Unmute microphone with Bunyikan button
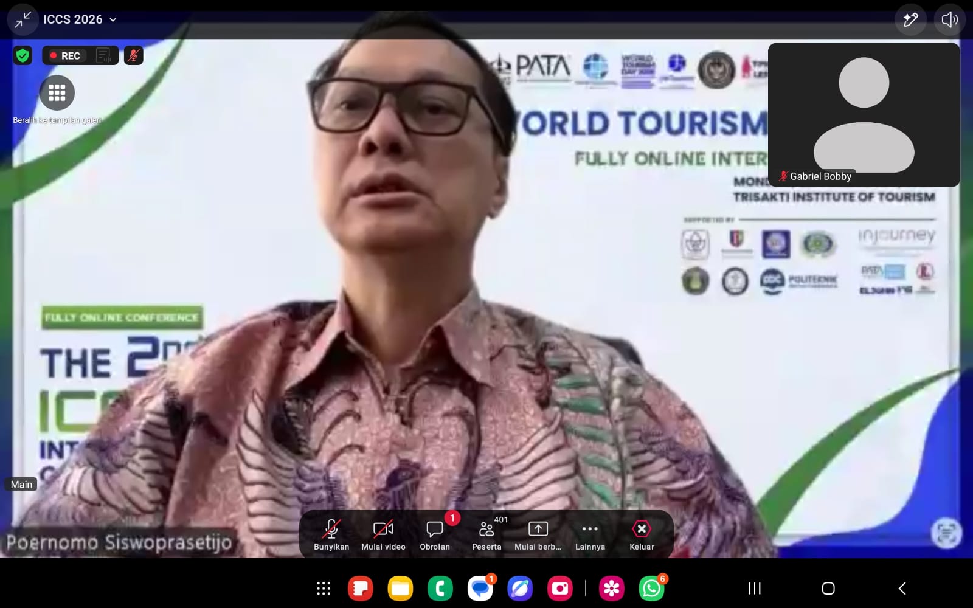Screen dimensions: 973x608 [x=331, y=534]
